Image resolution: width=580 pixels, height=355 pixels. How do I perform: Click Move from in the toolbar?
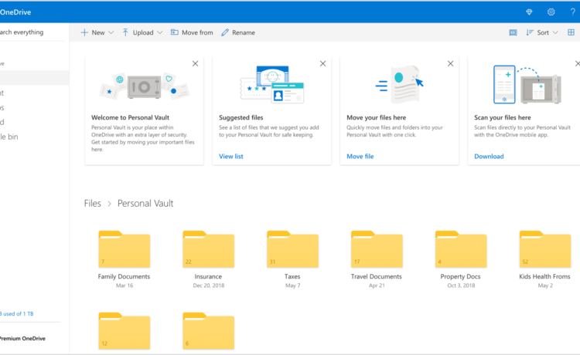point(191,32)
